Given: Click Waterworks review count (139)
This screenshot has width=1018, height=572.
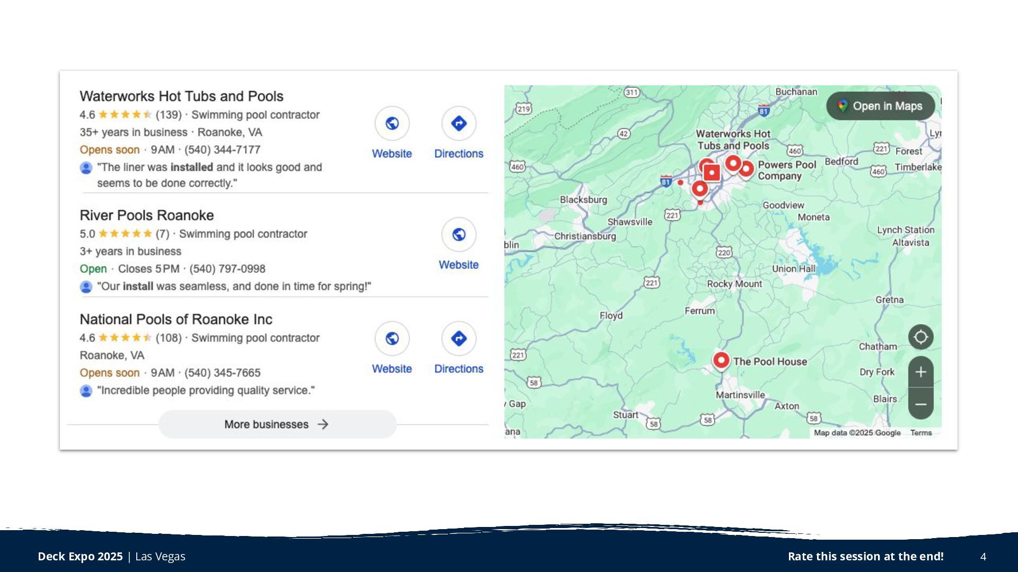Looking at the screenshot, I should (x=169, y=115).
